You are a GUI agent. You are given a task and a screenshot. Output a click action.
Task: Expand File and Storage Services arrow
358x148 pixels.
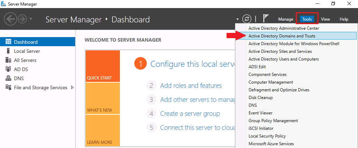coord(72,87)
